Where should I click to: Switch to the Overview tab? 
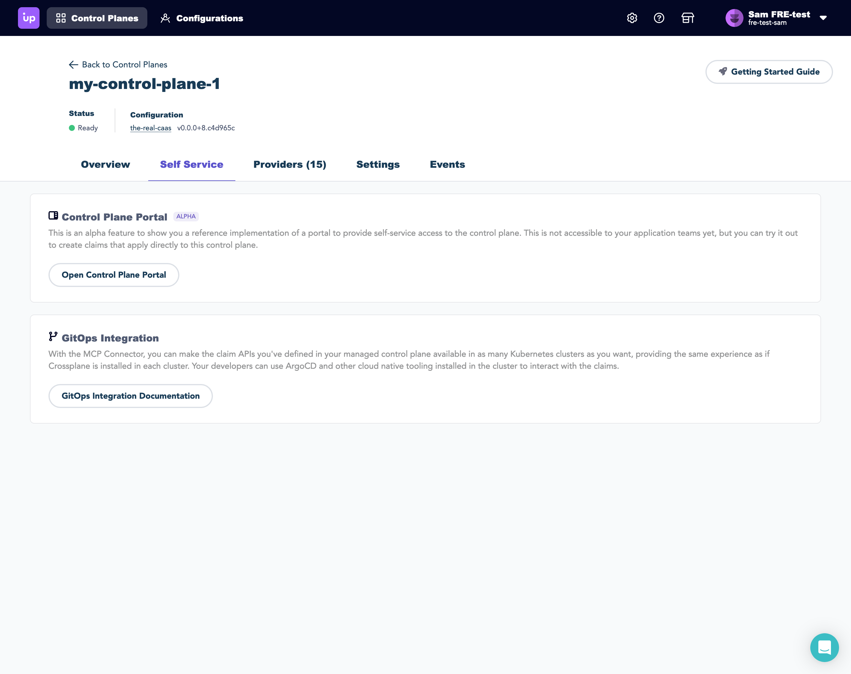105,164
